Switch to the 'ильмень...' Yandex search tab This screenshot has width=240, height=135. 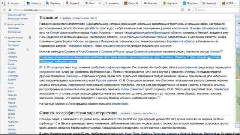(112, 3)
